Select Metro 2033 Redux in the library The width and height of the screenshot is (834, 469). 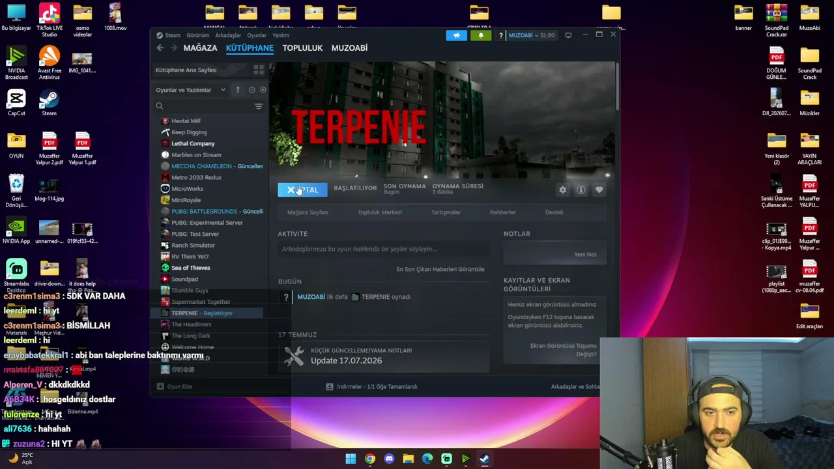pyautogui.click(x=196, y=177)
